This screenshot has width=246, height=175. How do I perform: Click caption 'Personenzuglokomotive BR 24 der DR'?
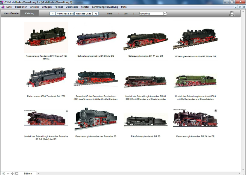click(195, 136)
